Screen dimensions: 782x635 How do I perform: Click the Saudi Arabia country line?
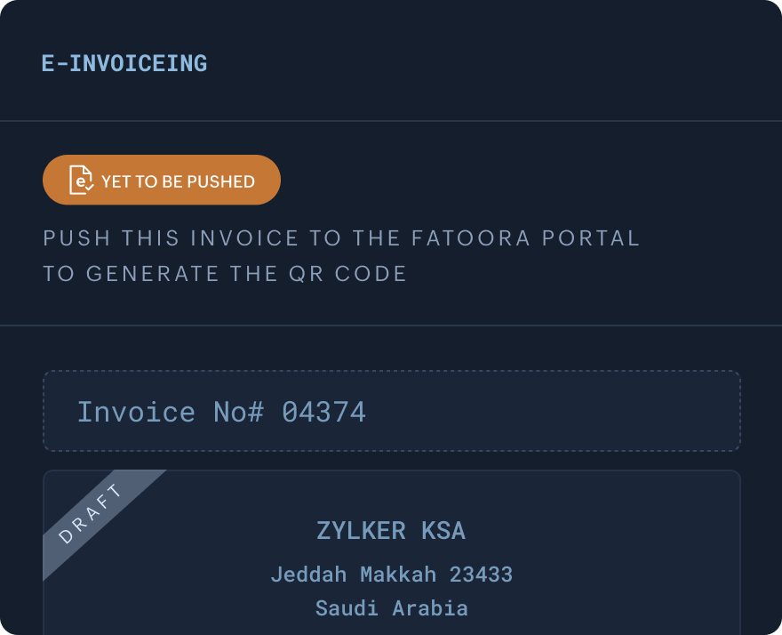(x=391, y=608)
